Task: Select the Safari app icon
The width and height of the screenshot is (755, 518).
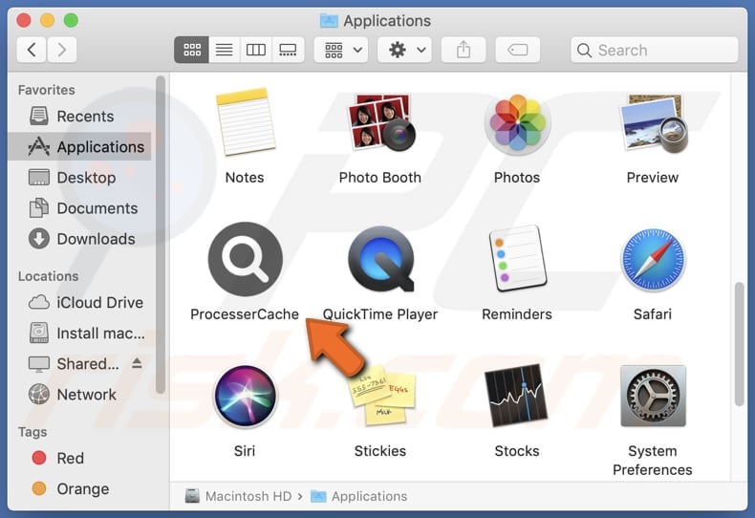Action: click(653, 259)
